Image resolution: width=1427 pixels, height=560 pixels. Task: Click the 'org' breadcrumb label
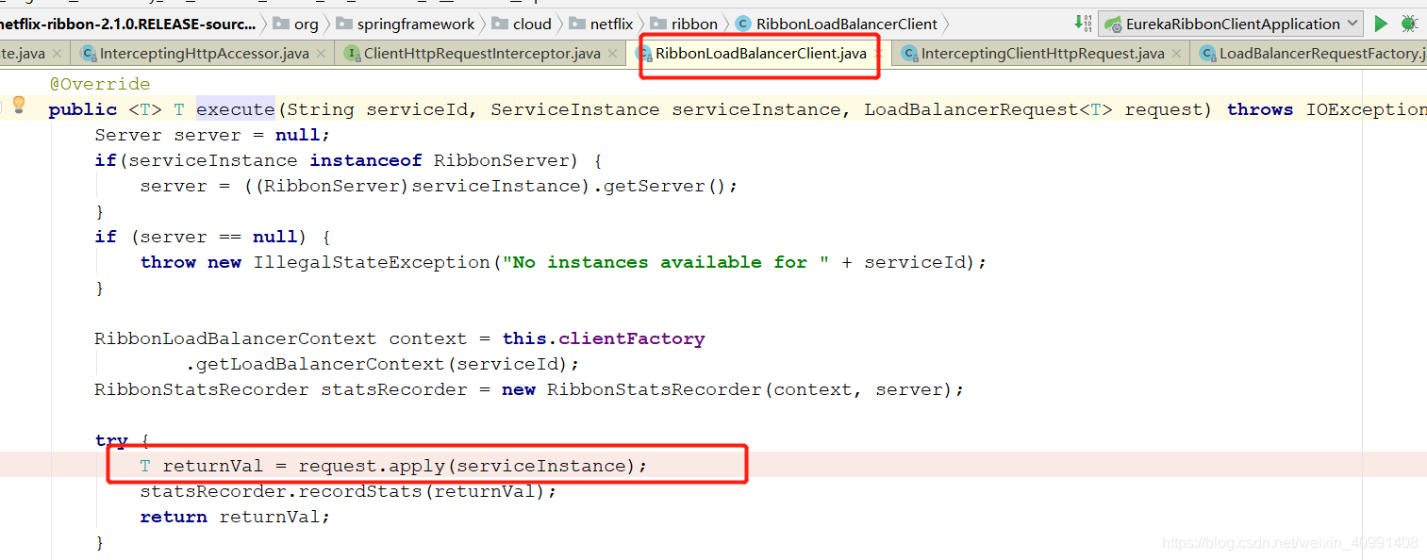[x=307, y=24]
